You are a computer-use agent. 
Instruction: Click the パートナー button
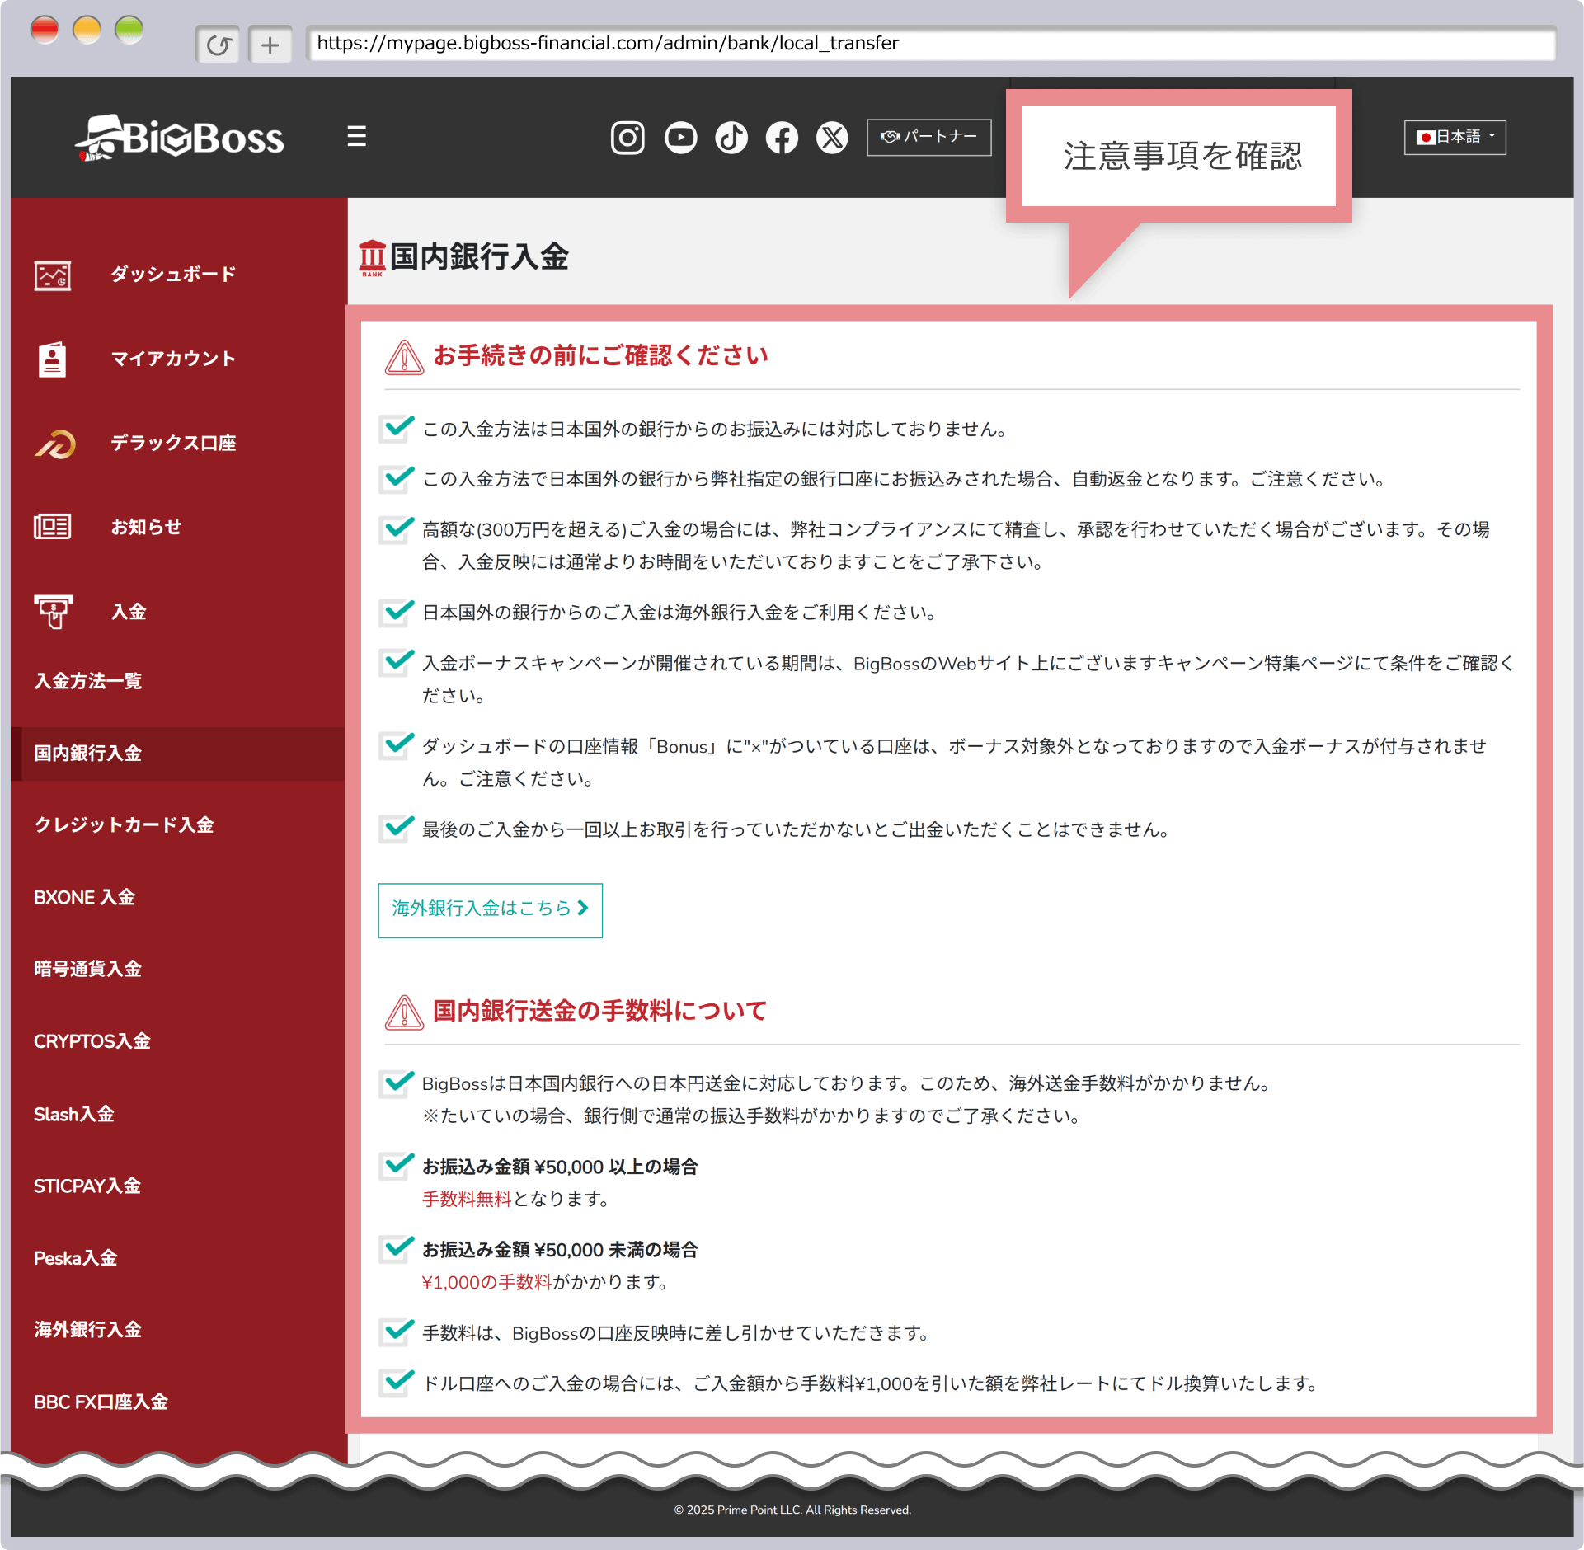(x=928, y=137)
